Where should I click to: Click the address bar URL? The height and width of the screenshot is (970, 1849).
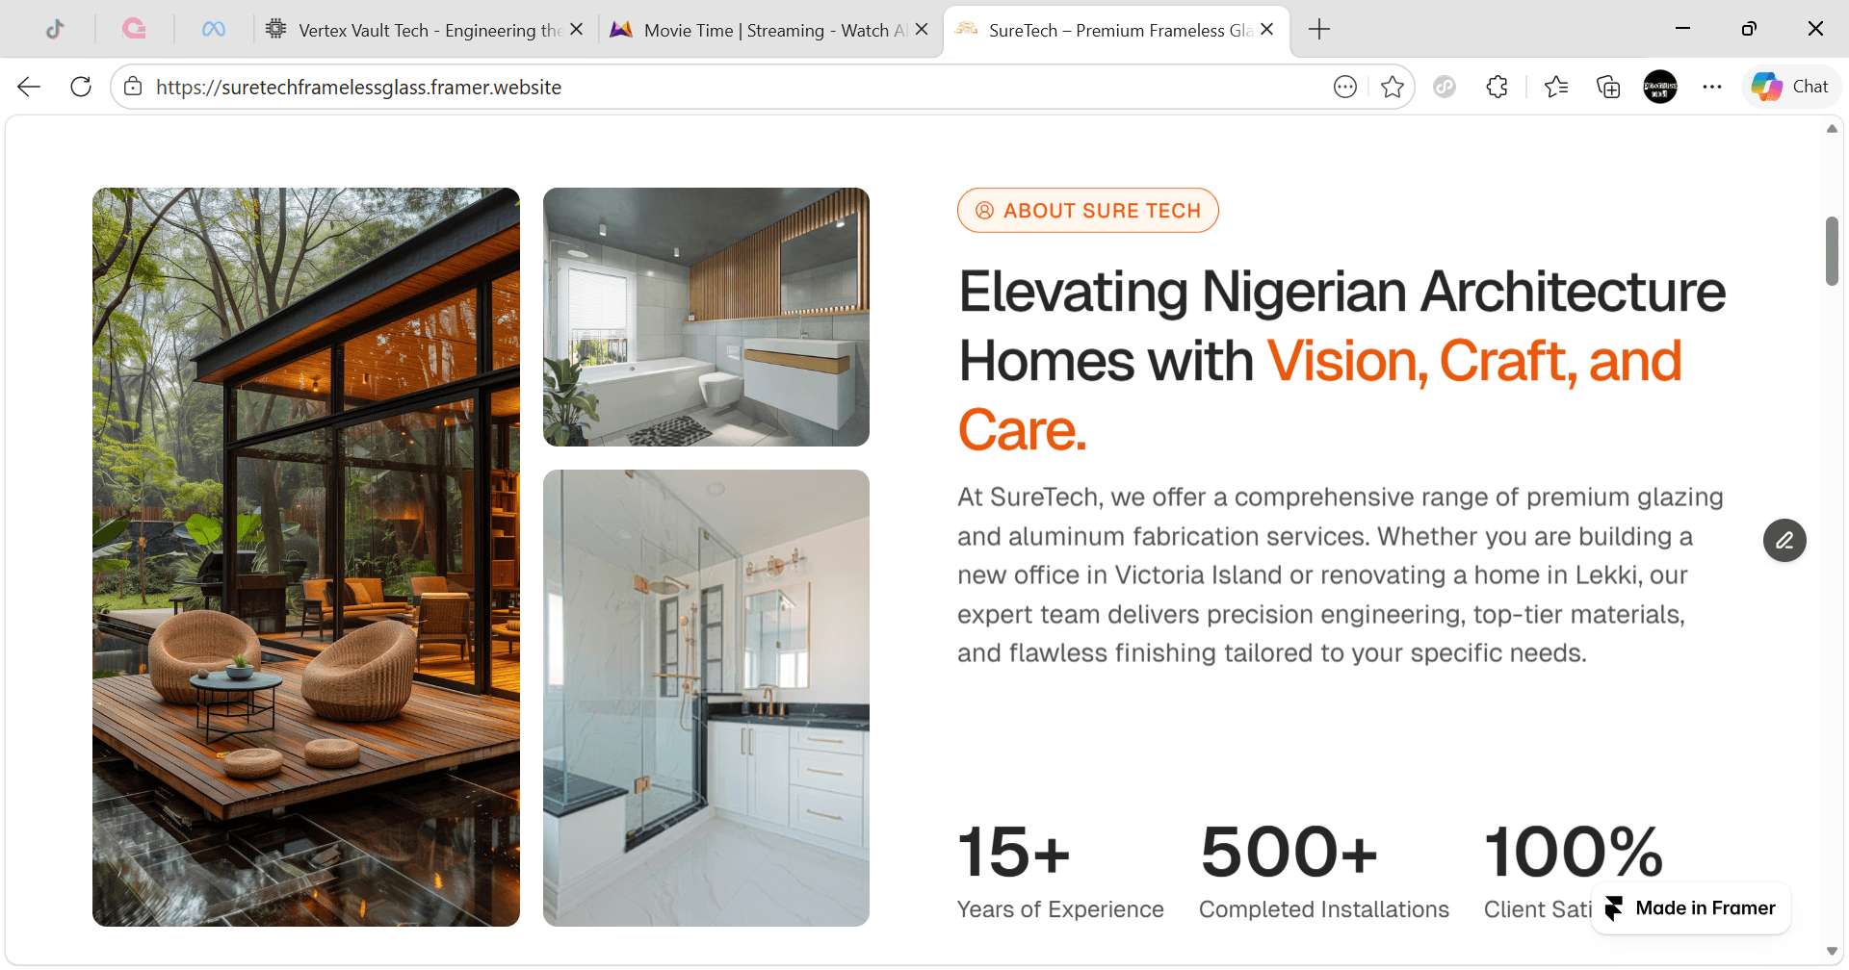(358, 88)
